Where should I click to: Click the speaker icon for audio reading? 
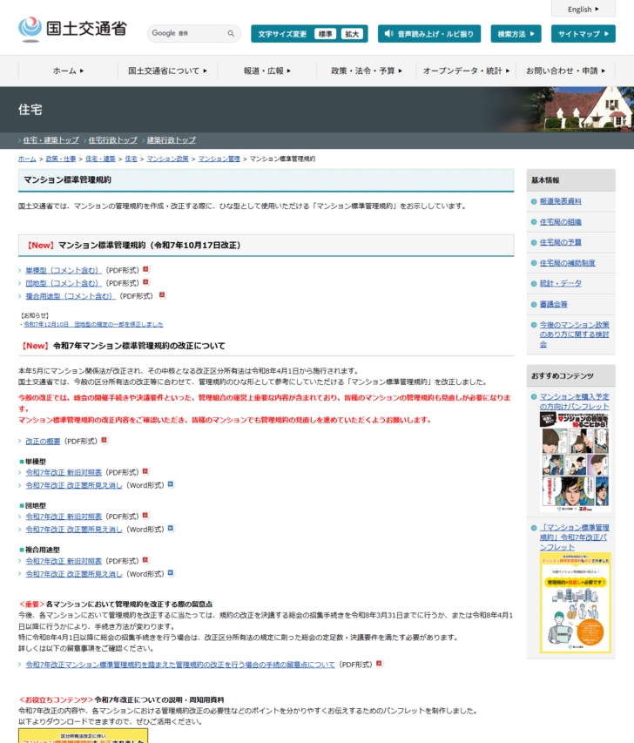[x=388, y=34]
